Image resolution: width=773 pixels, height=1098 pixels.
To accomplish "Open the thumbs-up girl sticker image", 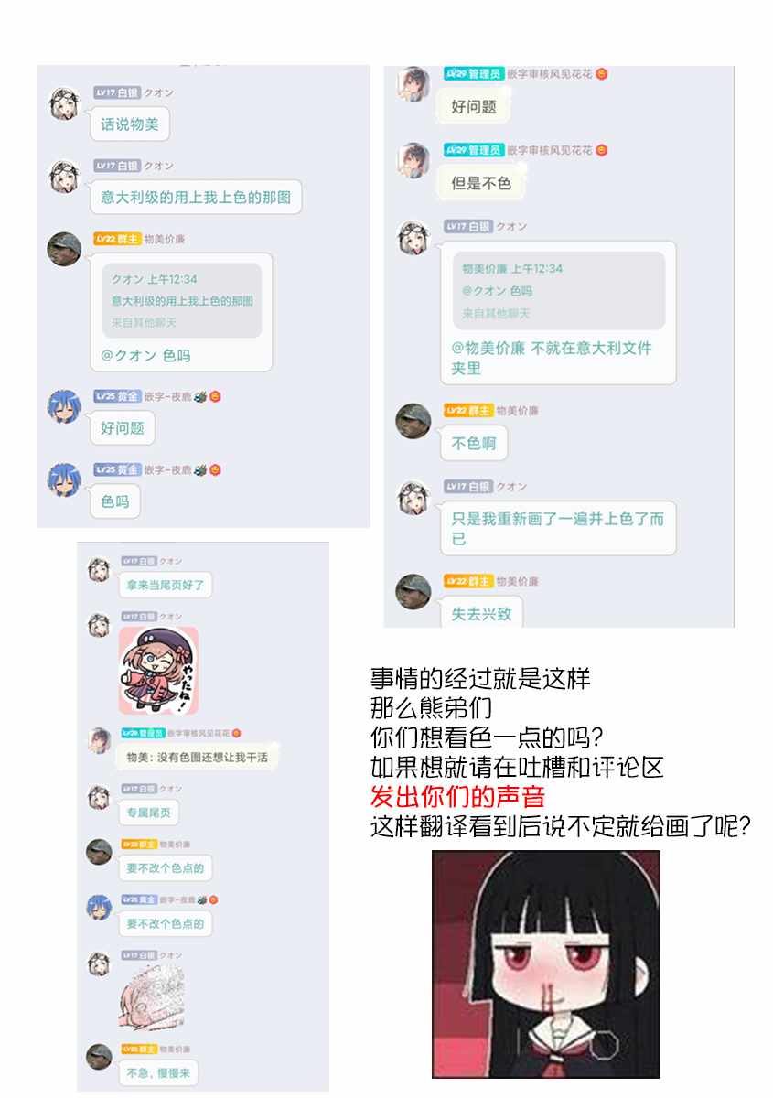I will (x=159, y=671).
